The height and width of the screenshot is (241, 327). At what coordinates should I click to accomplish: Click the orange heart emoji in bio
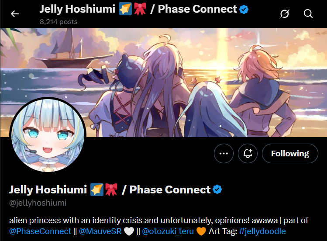201,231
